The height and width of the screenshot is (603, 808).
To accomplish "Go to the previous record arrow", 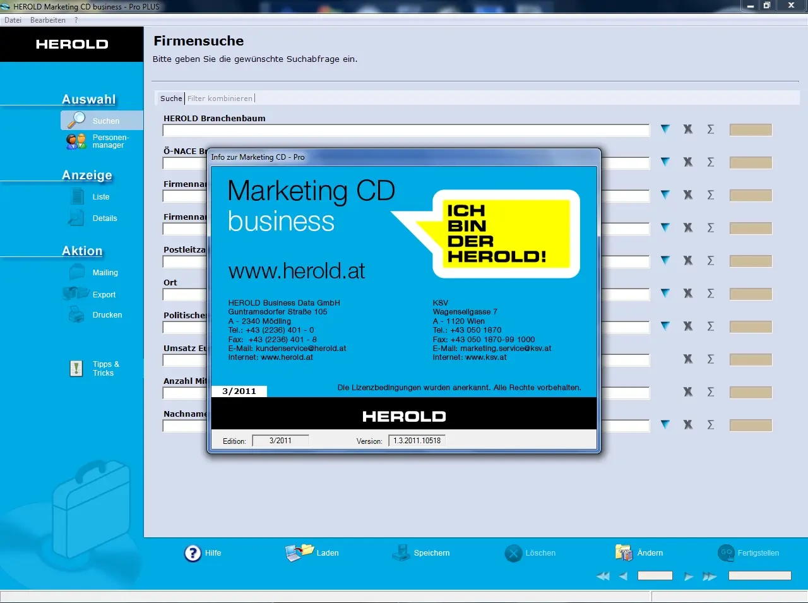I will point(623,576).
